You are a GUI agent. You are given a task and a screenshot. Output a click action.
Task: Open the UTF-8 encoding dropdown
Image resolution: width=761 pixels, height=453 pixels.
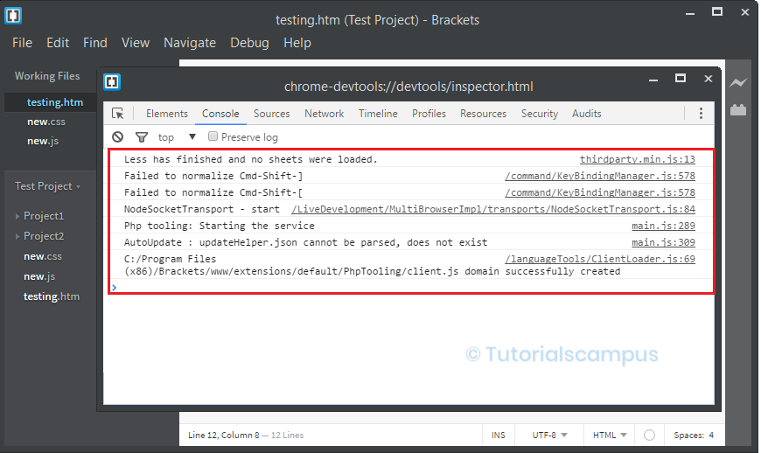[549, 435]
